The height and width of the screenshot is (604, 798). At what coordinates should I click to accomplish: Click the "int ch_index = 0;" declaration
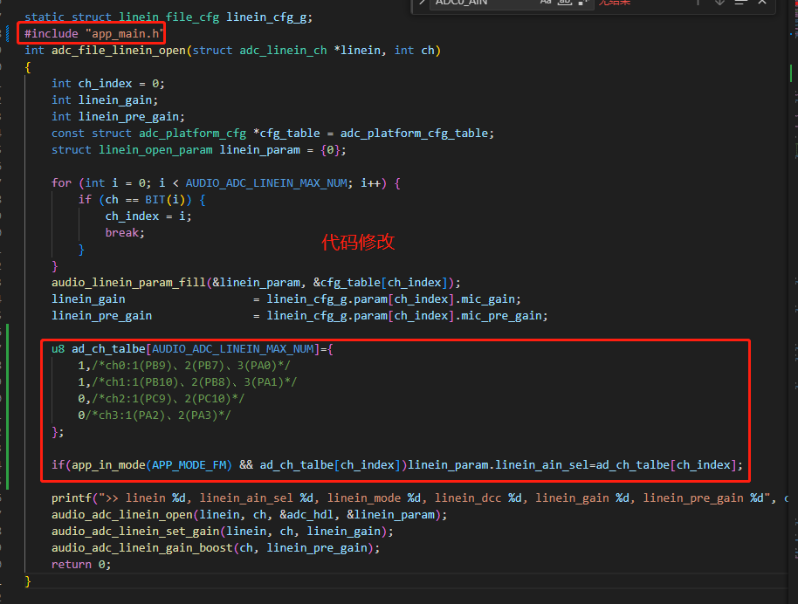pyautogui.click(x=108, y=84)
